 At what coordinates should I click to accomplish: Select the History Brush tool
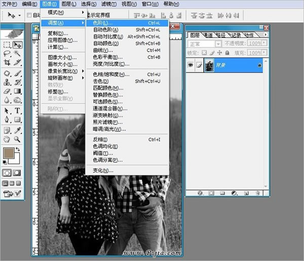click(x=17, y=82)
